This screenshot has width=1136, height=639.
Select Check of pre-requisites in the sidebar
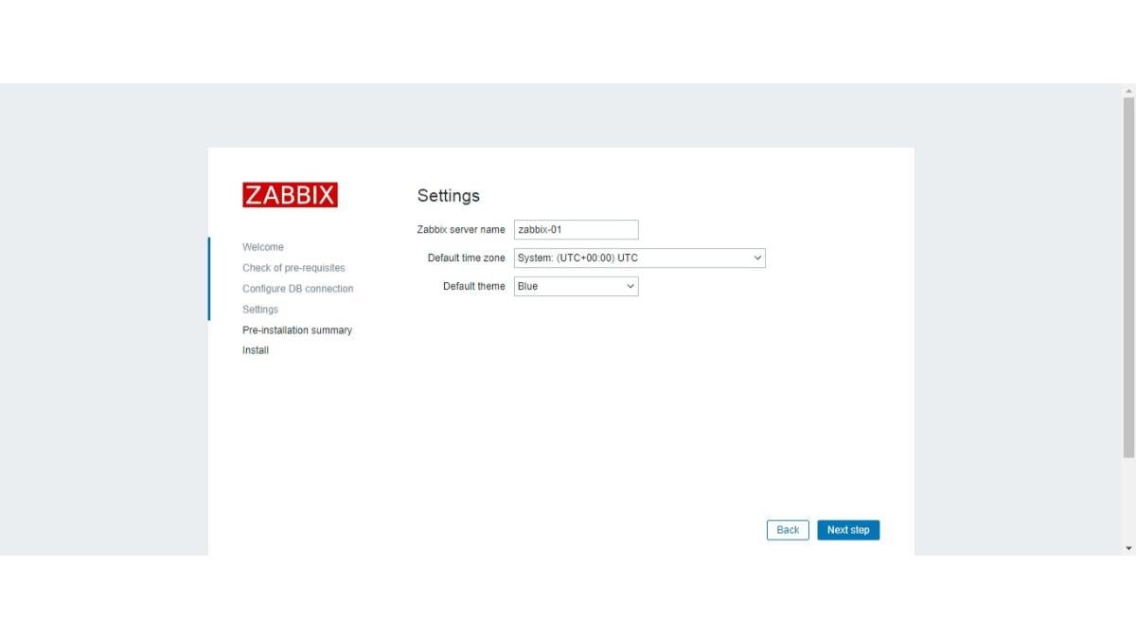(293, 267)
